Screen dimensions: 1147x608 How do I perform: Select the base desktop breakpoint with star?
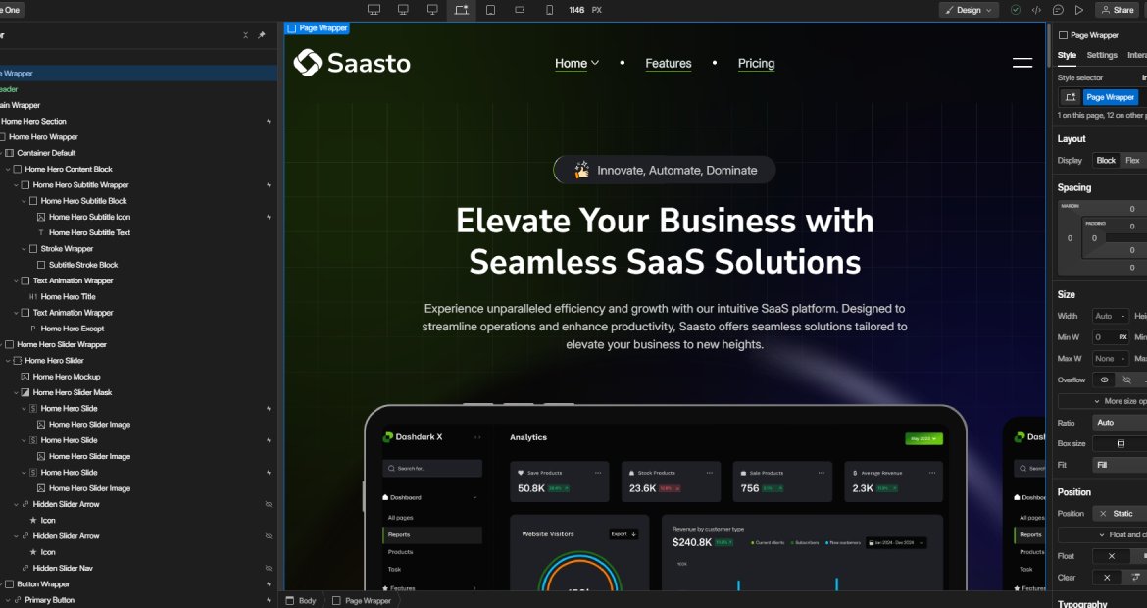point(462,10)
